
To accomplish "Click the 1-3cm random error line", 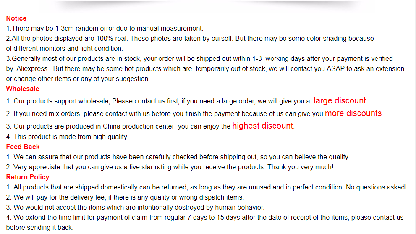I will (105, 29).
